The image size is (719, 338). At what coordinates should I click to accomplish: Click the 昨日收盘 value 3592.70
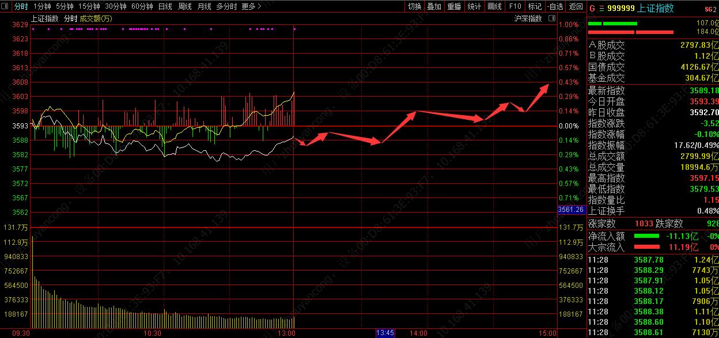point(704,113)
